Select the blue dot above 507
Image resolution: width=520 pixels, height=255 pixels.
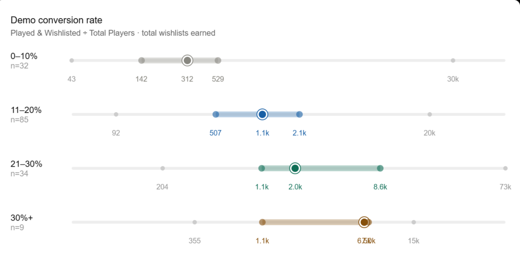(x=216, y=114)
